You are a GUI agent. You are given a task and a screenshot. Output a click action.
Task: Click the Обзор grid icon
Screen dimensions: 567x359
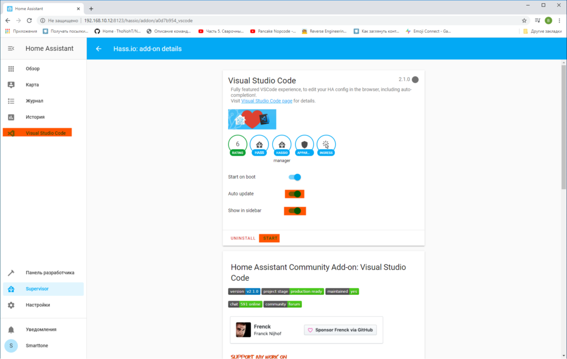pyautogui.click(x=11, y=69)
